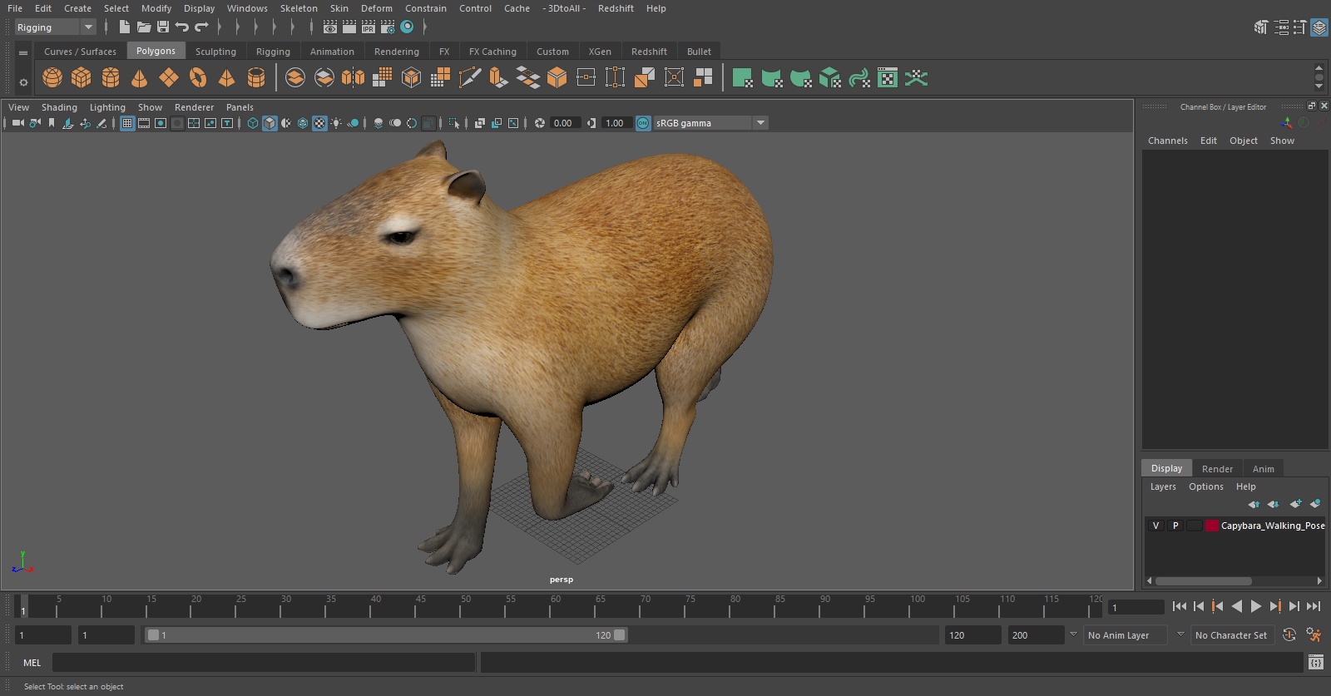Open shelf settings gear icon
Viewport: 1331px width, 696px height.
23,82
